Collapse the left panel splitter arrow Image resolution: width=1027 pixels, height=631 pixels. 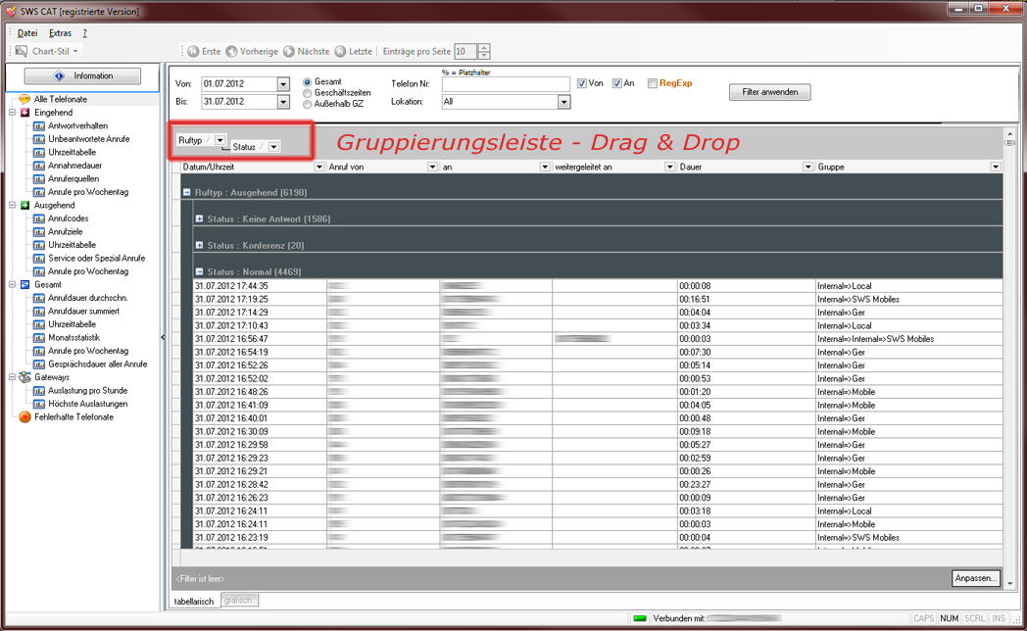[x=163, y=337]
